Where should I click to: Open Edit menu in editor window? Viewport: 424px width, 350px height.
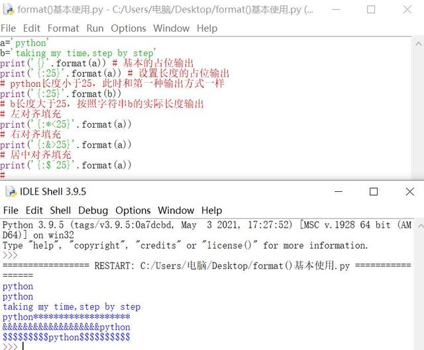[x=31, y=28]
